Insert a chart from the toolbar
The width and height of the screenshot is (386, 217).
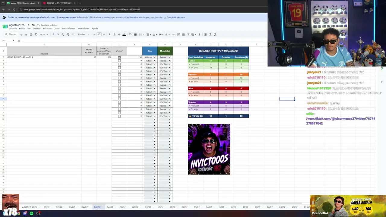183,34
